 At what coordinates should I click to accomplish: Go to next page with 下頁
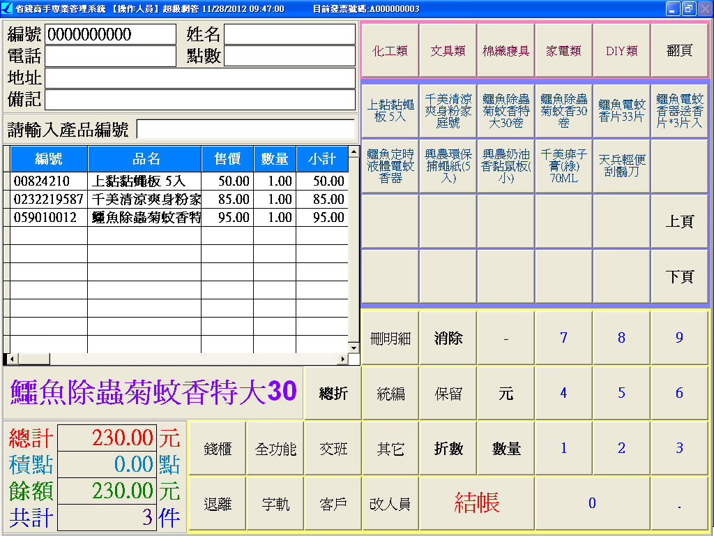[x=679, y=276]
